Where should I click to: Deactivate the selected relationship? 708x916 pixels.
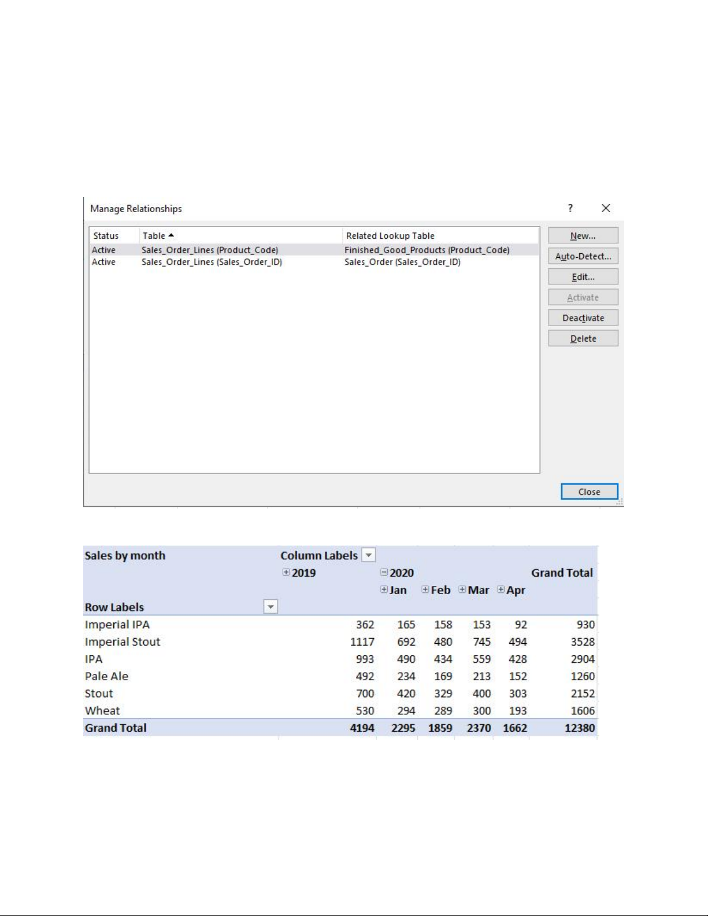click(583, 318)
